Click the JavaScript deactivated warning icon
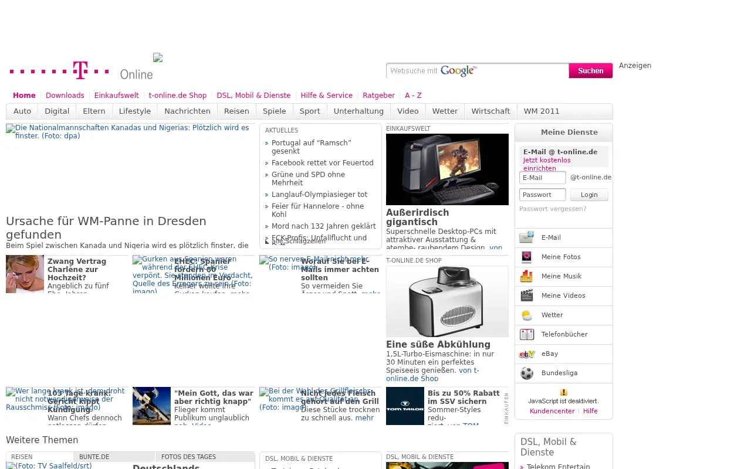The height and width of the screenshot is (469, 751). (x=563, y=392)
